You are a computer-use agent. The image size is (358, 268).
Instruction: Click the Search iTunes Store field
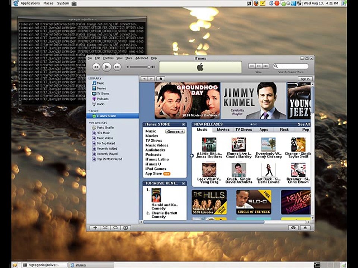291,66
